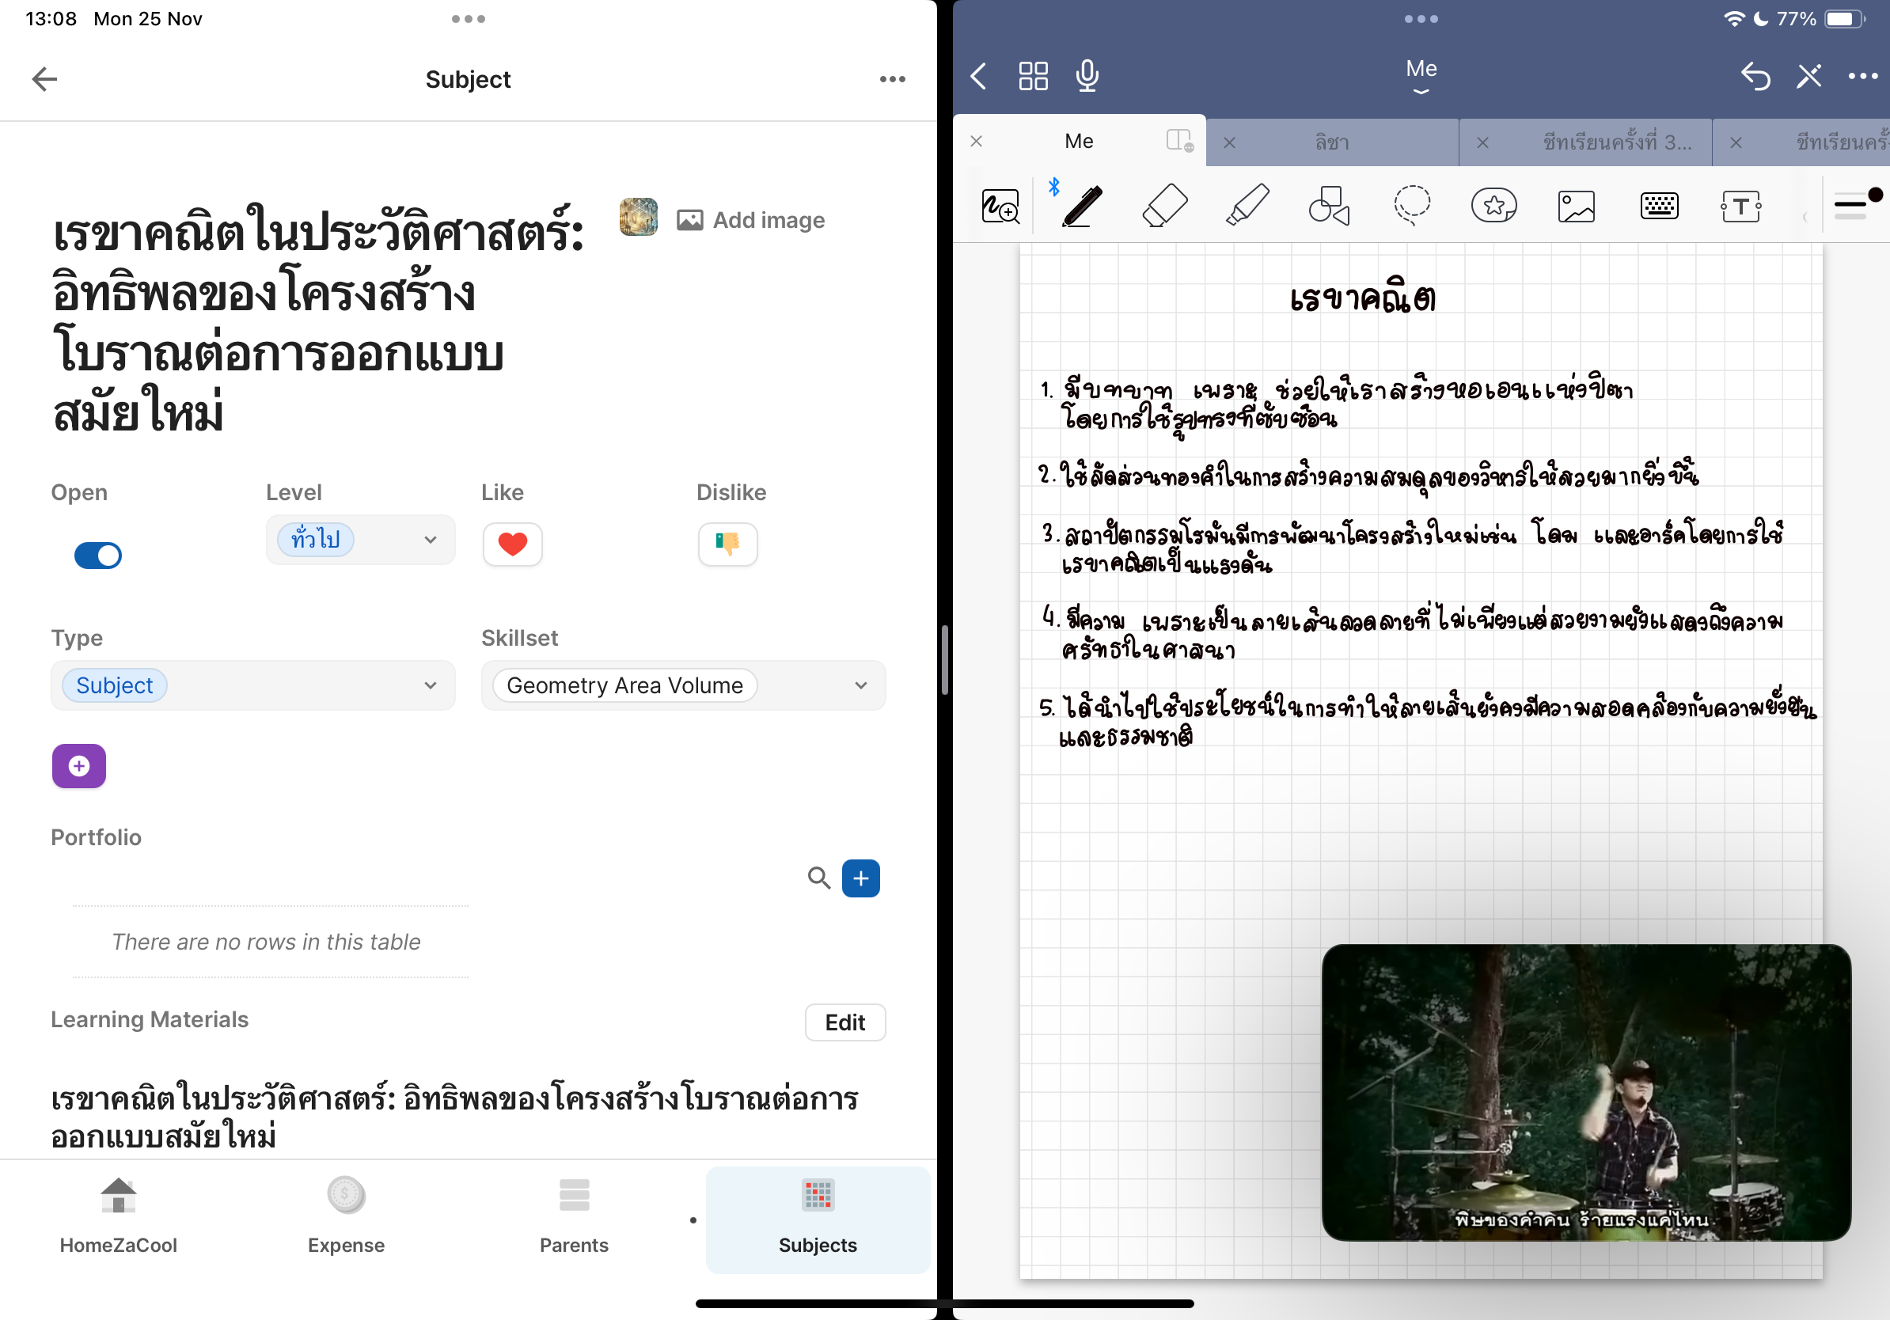
Task: Tap the microphone record icon
Action: point(1087,77)
